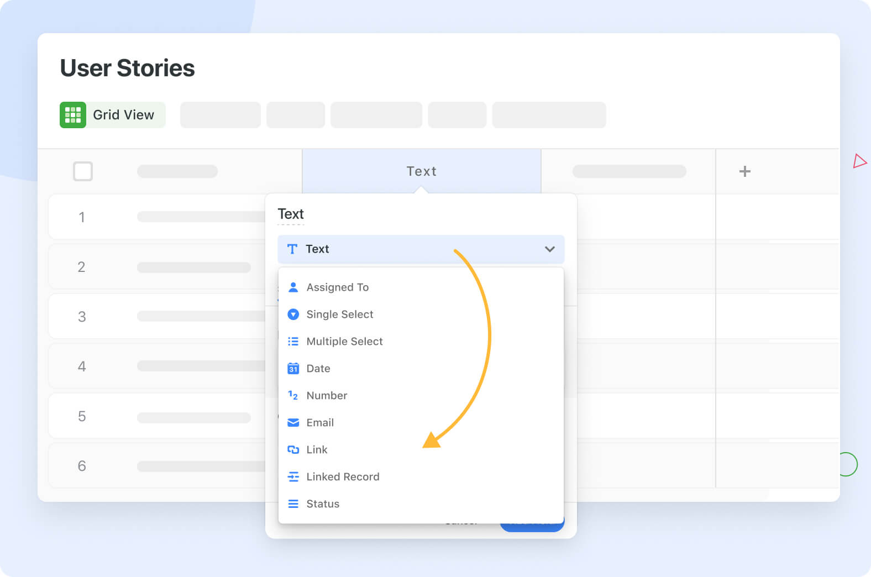Choose Status field type
Image resolution: width=871 pixels, height=577 pixels.
point(421,504)
